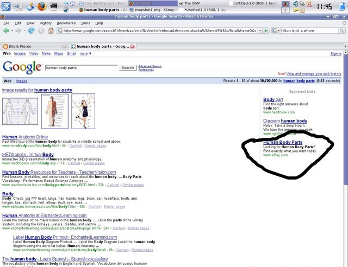Go to the Home page icon
This screenshot has width=348, height=267.
51,30
